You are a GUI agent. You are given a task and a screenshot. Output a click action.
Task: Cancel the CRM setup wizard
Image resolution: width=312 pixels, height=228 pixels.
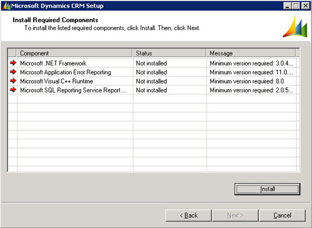282,216
